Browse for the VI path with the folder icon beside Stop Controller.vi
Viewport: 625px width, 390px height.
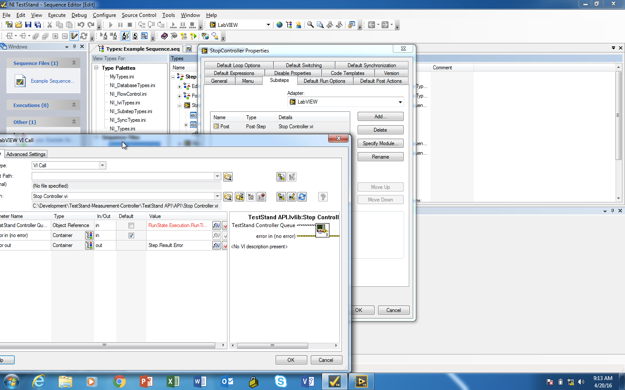228,197
